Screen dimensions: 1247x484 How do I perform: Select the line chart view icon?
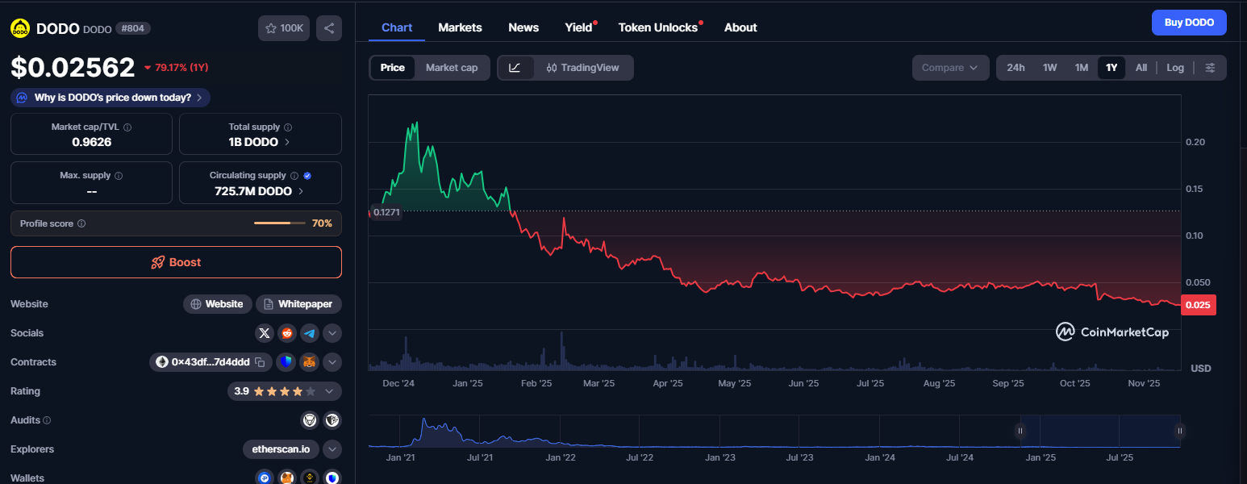pos(515,68)
